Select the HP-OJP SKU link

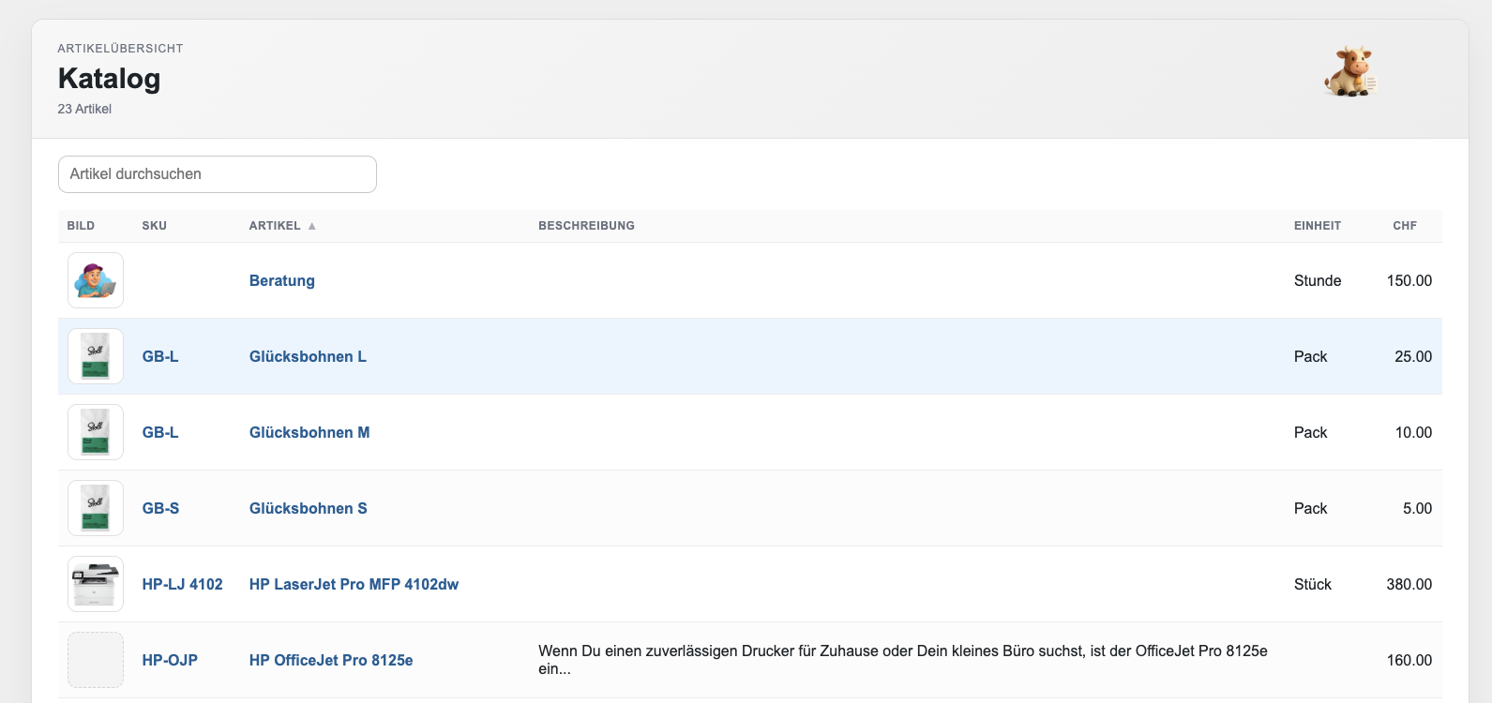[x=170, y=660]
